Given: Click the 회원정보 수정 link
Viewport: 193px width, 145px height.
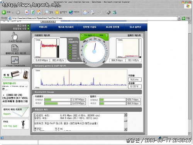Looking at the screenshot, I should tap(20, 29).
